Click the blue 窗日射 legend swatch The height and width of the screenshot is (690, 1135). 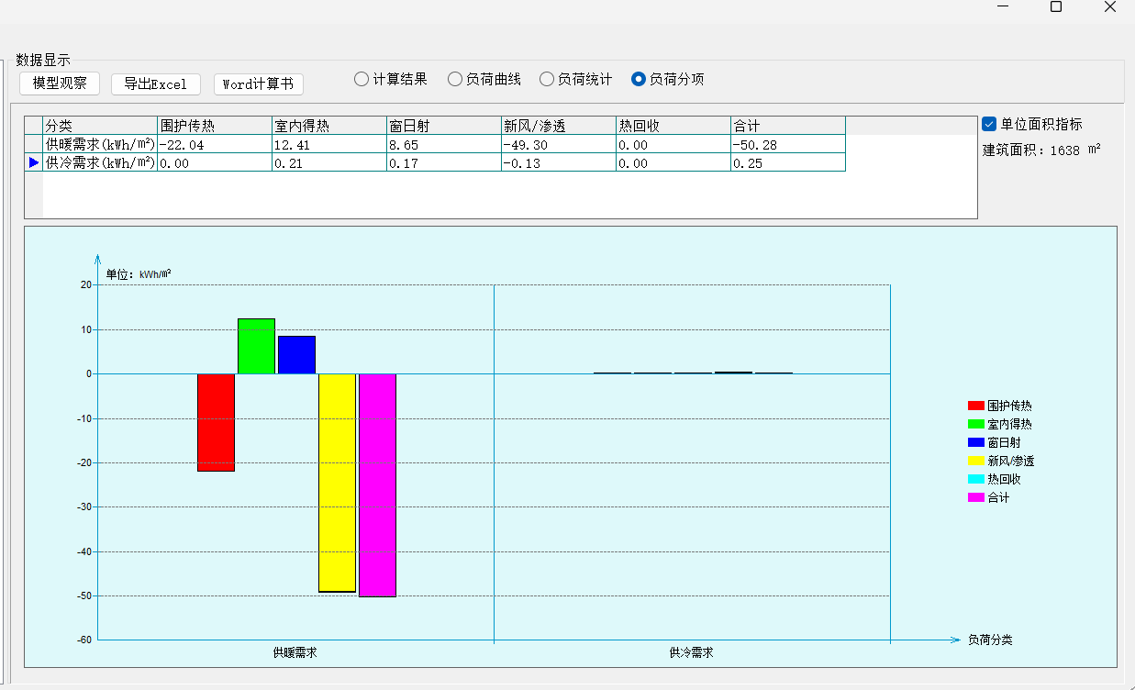coord(976,442)
